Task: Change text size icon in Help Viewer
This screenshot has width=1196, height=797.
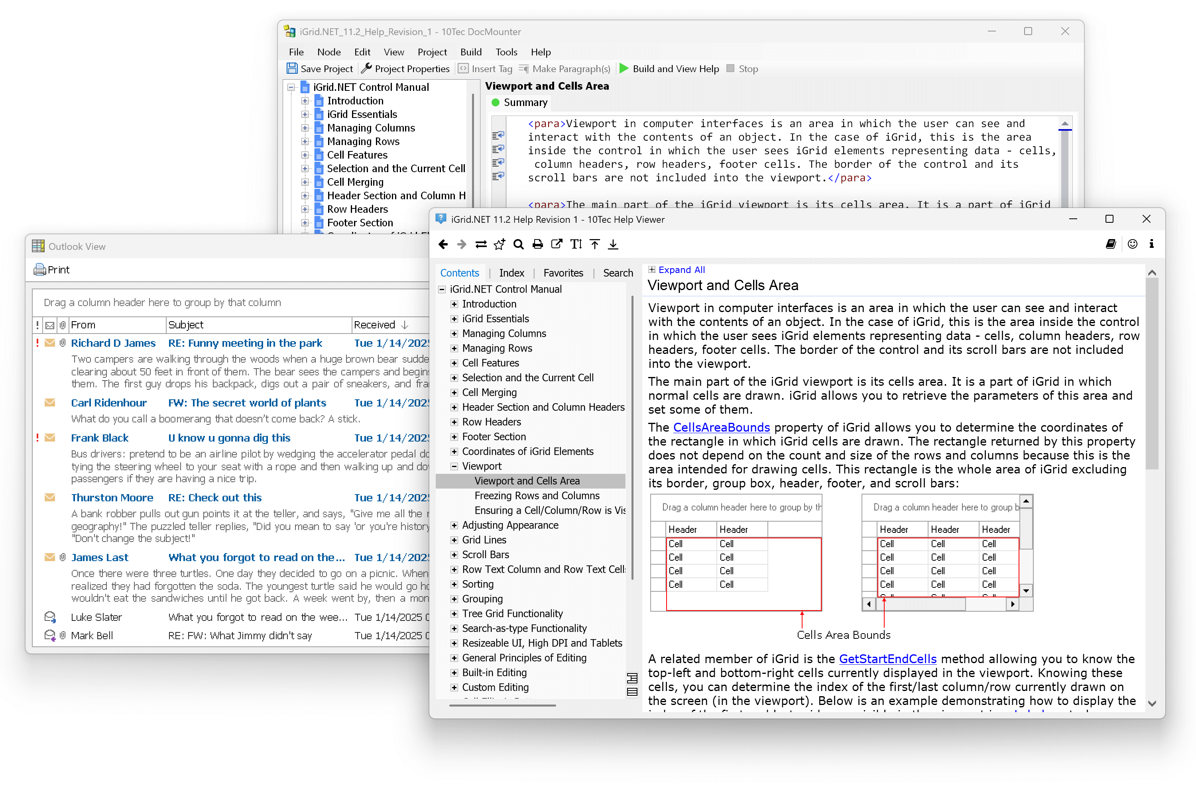Action: coord(576,245)
